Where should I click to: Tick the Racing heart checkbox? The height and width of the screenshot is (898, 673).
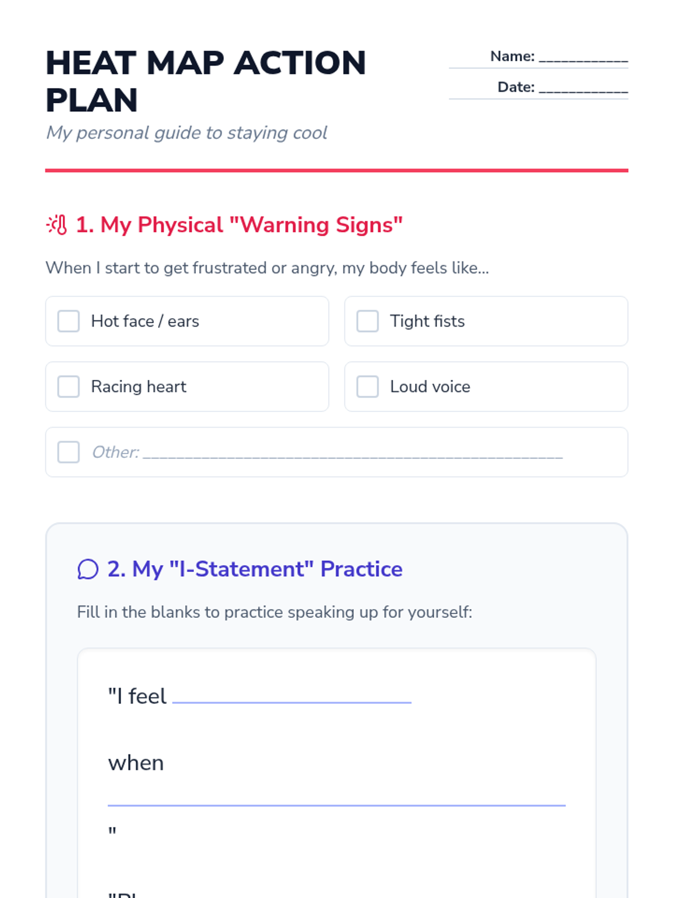(x=68, y=387)
